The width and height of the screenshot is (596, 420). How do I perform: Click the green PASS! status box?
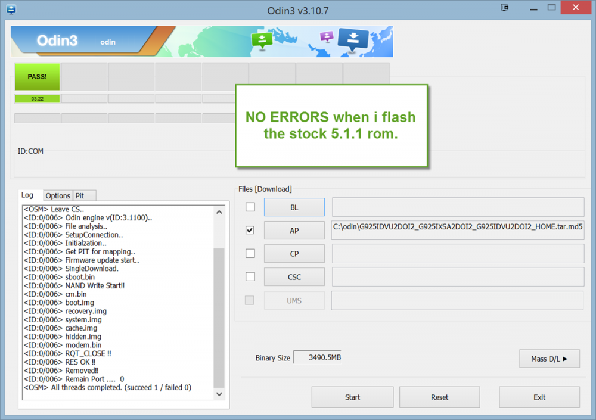point(37,77)
